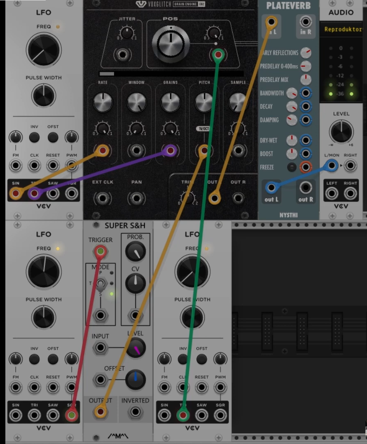The height and width of the screenshot is (444, 367).
Task: Click the DECAY CV jack on Plateverb
Action: coord(306,106)
